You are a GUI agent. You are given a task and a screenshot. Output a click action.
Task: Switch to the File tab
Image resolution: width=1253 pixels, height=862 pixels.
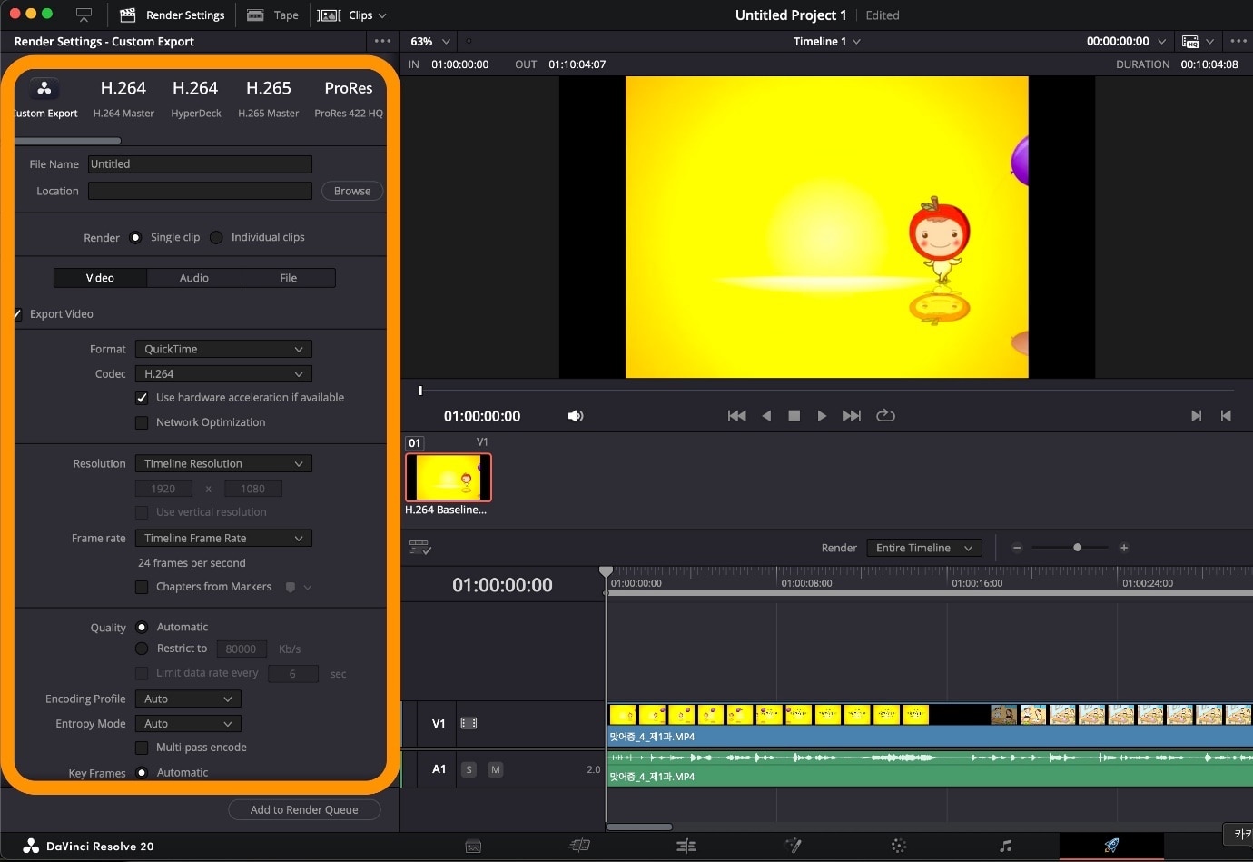pyautogui.click(x=288, y=278)
